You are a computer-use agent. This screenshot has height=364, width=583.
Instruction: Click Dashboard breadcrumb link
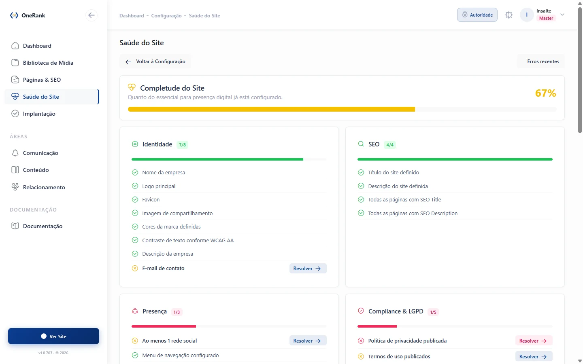(132, 16)
